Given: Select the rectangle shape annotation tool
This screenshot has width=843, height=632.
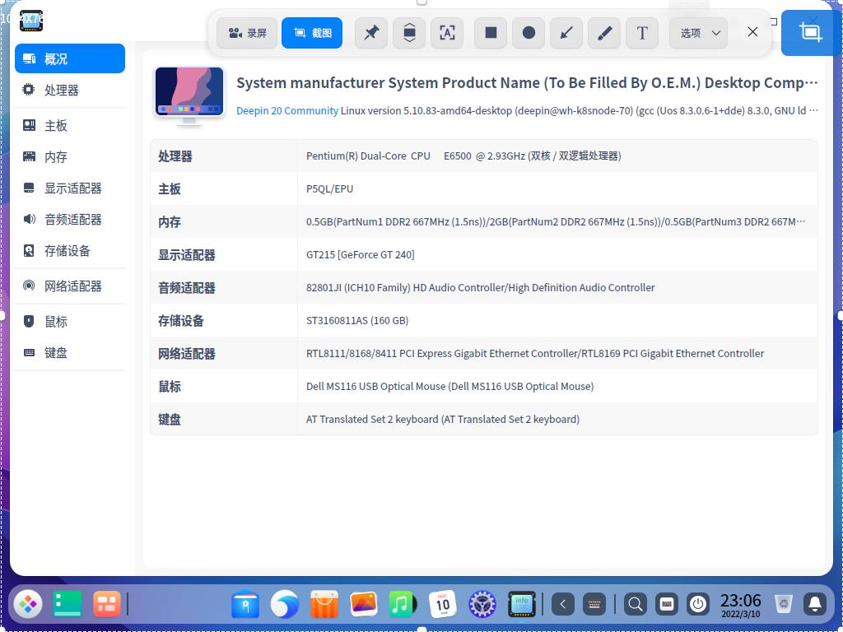Looking at the screenshot, I should 490,33.
